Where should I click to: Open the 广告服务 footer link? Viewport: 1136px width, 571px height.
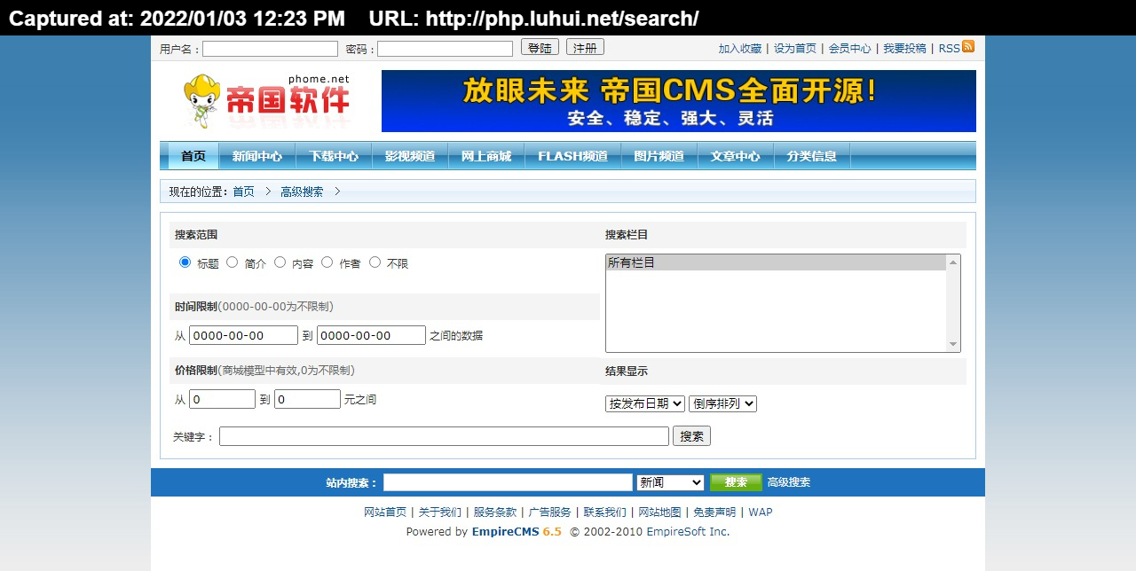pyautogui.click(x=550, y=512)
